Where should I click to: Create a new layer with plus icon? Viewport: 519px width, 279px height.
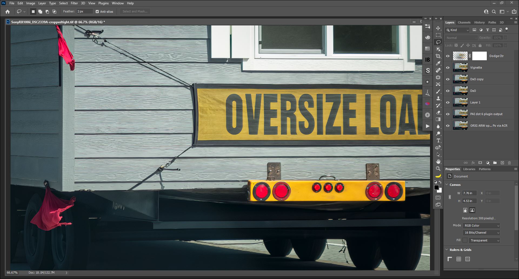pos(502,163)
